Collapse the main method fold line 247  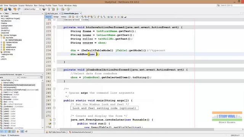click(x=54, y=100)
